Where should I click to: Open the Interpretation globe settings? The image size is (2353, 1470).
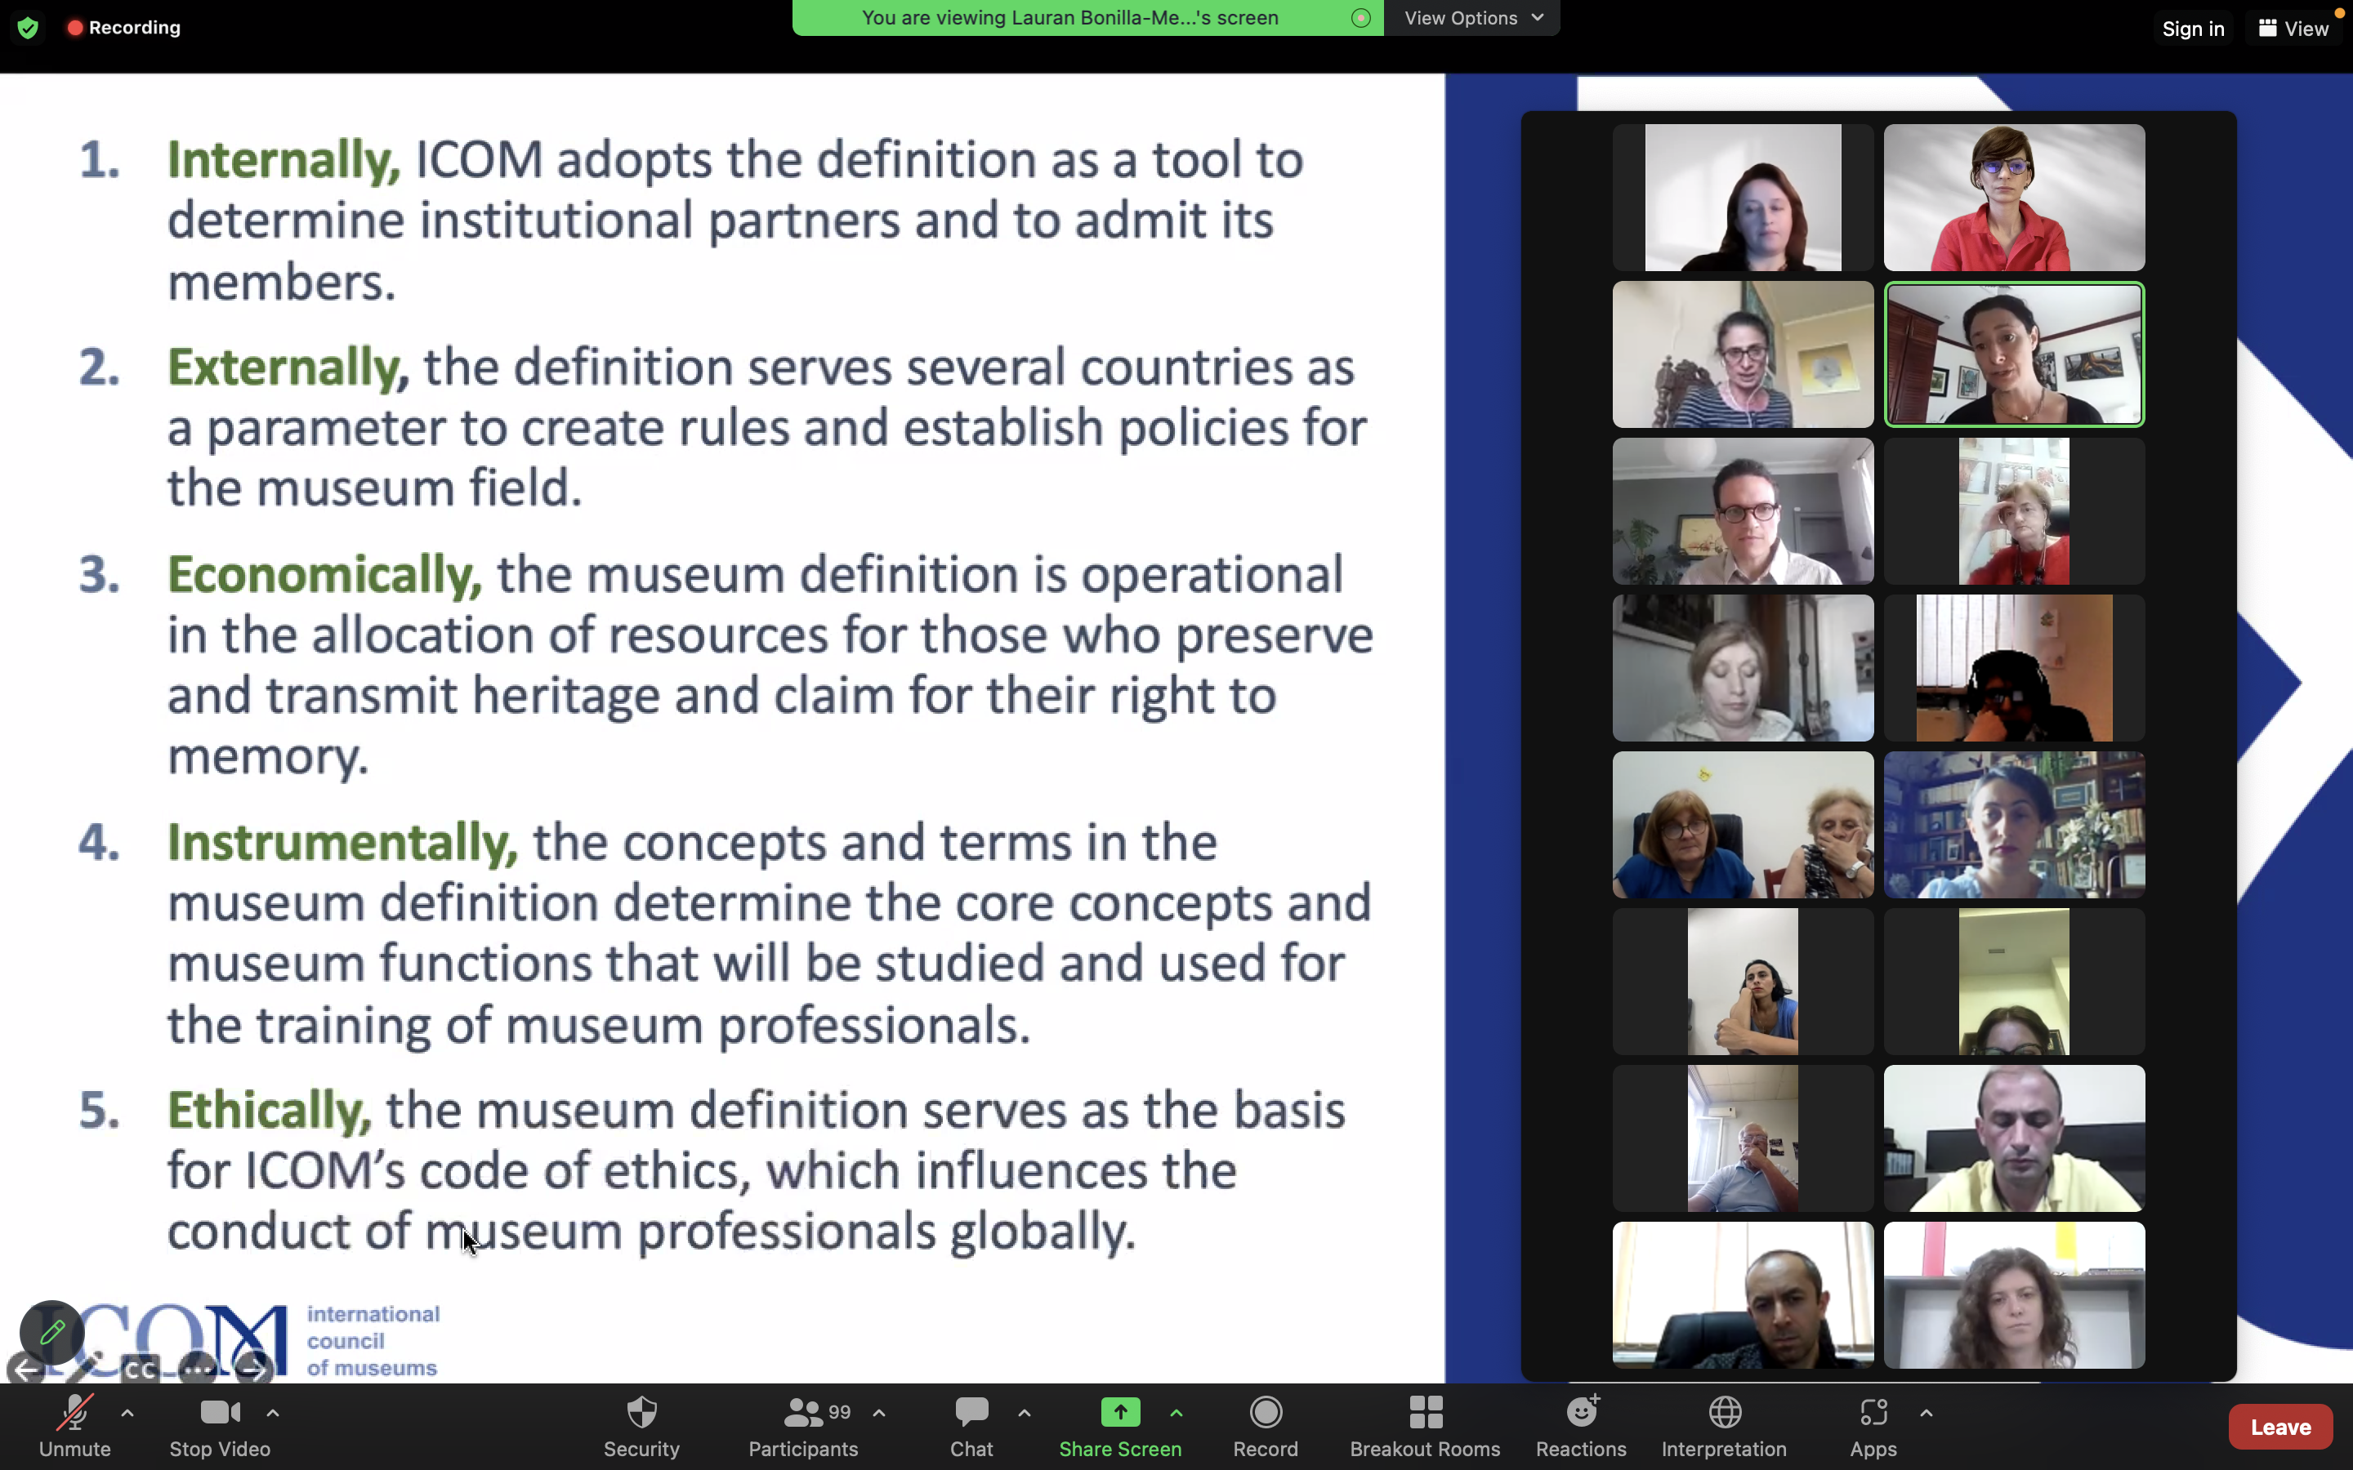(x=1723, y=1425)
